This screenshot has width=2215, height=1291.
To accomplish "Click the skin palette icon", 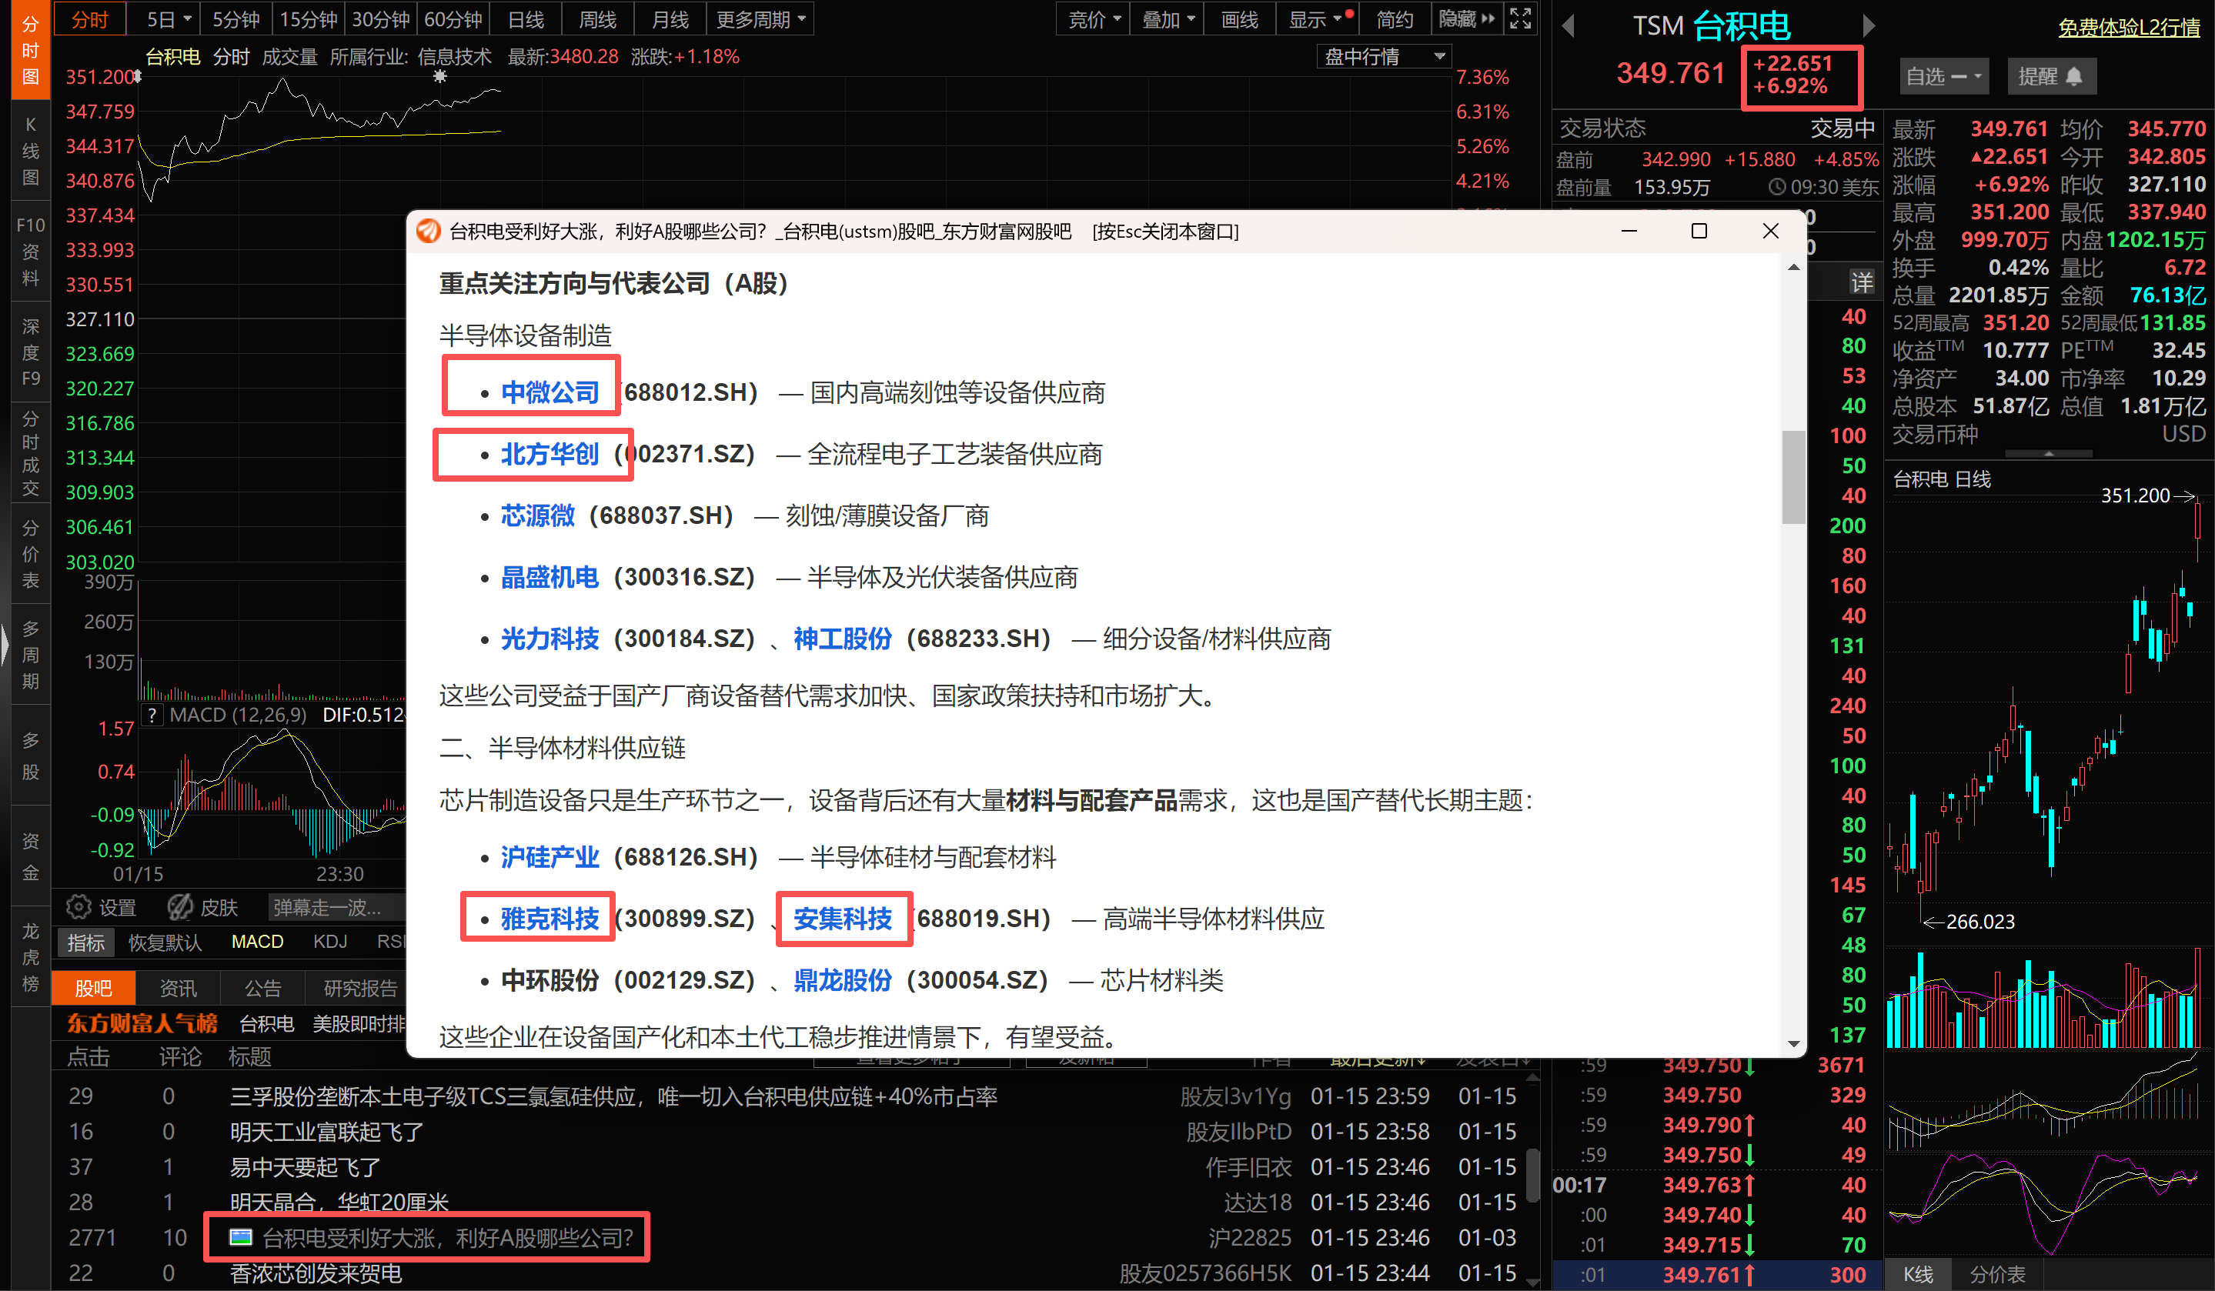I will [181, 907].
